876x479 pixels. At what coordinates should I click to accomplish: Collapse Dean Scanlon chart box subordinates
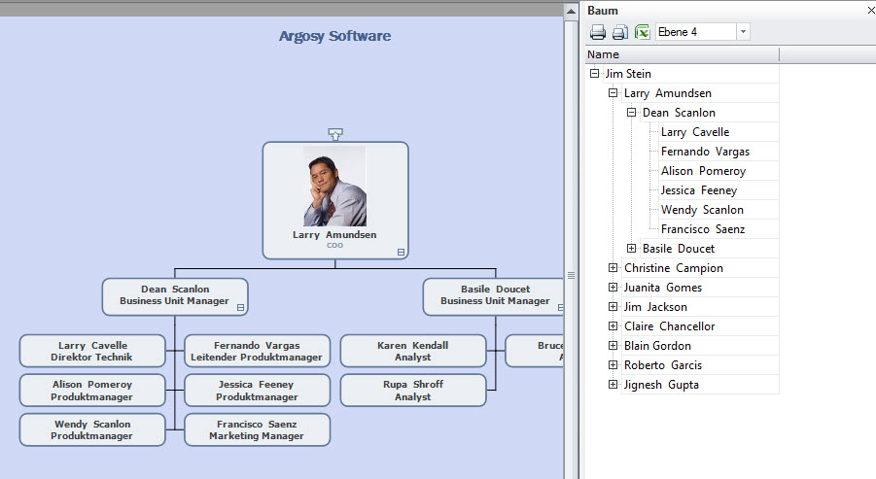241,308
